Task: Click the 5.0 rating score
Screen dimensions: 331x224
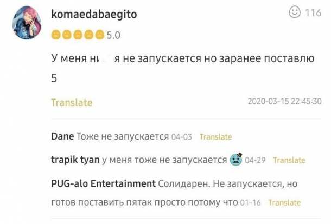Action: click(x=113, y=36)
